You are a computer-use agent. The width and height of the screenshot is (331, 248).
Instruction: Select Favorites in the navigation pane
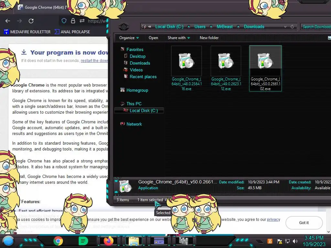coord(135,49)
